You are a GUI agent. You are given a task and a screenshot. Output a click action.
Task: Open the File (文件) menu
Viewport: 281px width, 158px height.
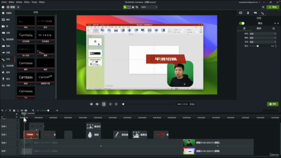(4, 2)
